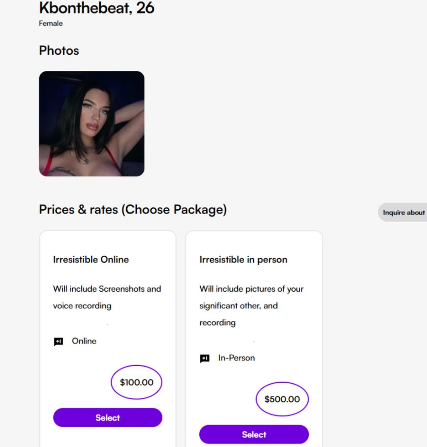This screenshot has height=447, width=427.
Task: Click the Prices & rates heading
Action: (x=133, y=210)
